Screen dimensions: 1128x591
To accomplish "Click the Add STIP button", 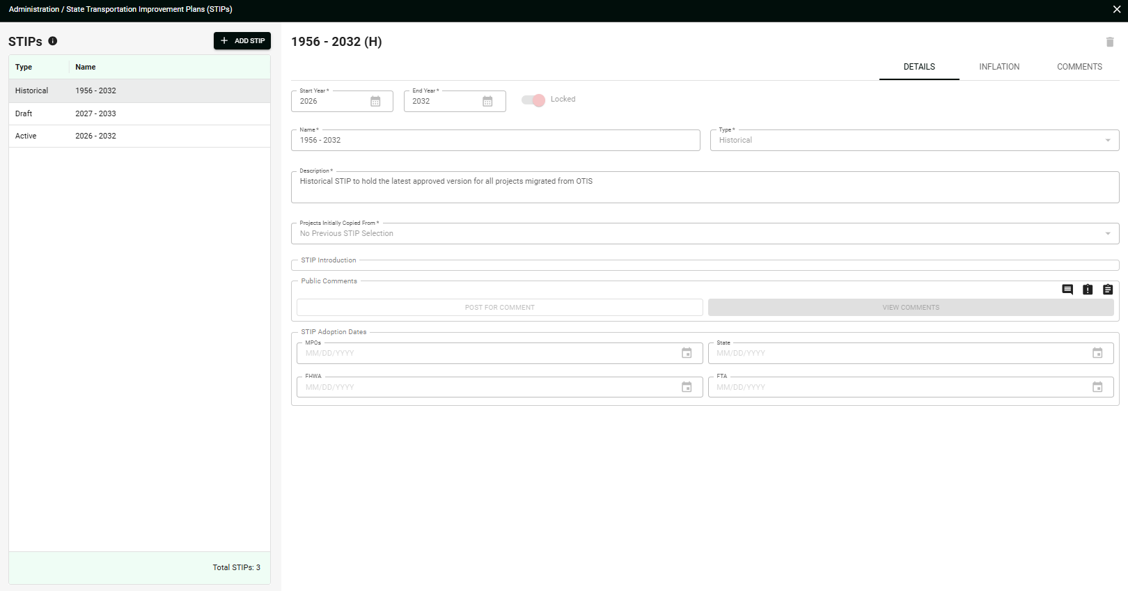I will tap(242, 41).
